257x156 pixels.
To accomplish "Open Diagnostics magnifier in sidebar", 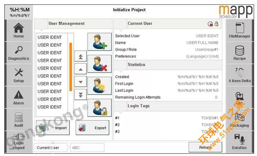I will tap(18, 53).
